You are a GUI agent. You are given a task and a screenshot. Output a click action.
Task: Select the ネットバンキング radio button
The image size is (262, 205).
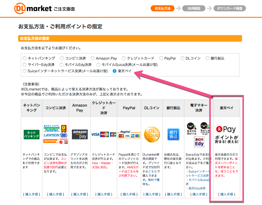click(x=24, y=58)
